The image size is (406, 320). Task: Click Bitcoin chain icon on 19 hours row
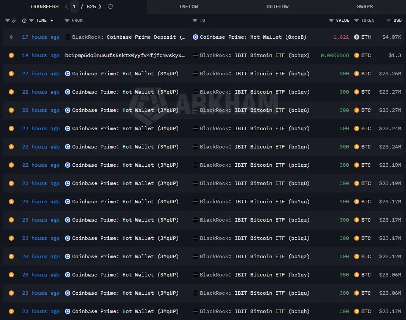pos(11,55)
